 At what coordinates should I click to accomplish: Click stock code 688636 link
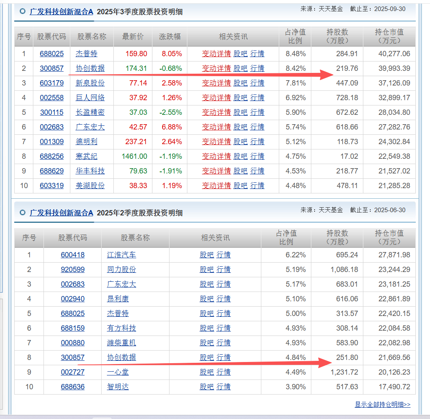[73, 387]
